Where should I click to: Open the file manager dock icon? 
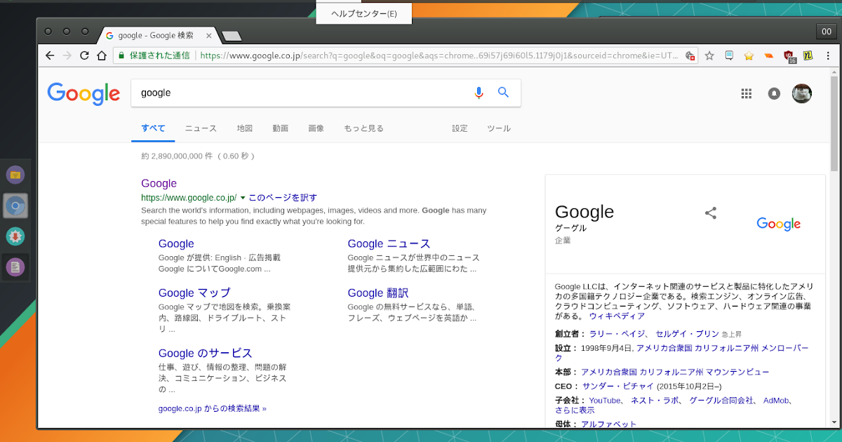point(15,174)
